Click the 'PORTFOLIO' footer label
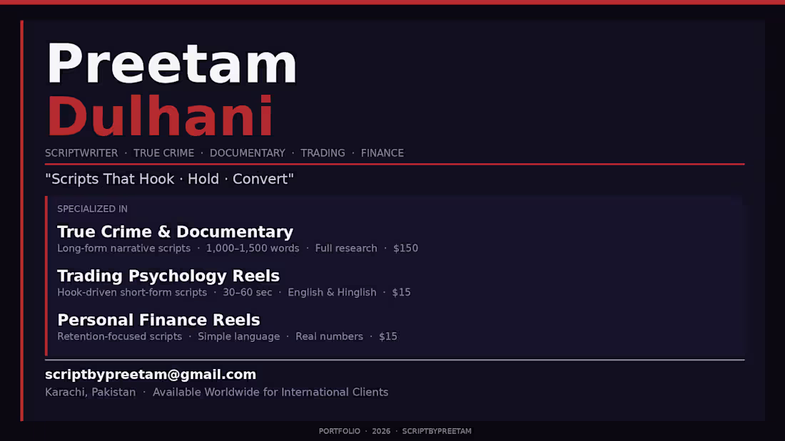Image resolution: width=785 pixels, height=441 pixels. [340, 431]
